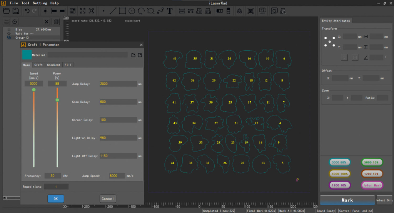Open the Tool menu
The width and height of the screenshot is (394, 213).
(25, 3)
